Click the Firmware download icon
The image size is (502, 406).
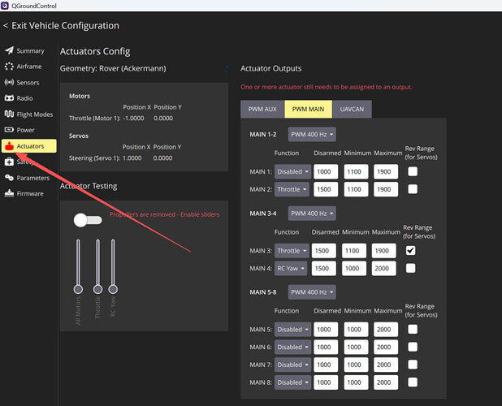(9, 193)
